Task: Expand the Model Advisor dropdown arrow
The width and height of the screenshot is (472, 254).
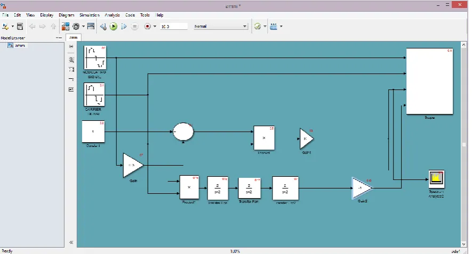Action: (x=265, y=27)
